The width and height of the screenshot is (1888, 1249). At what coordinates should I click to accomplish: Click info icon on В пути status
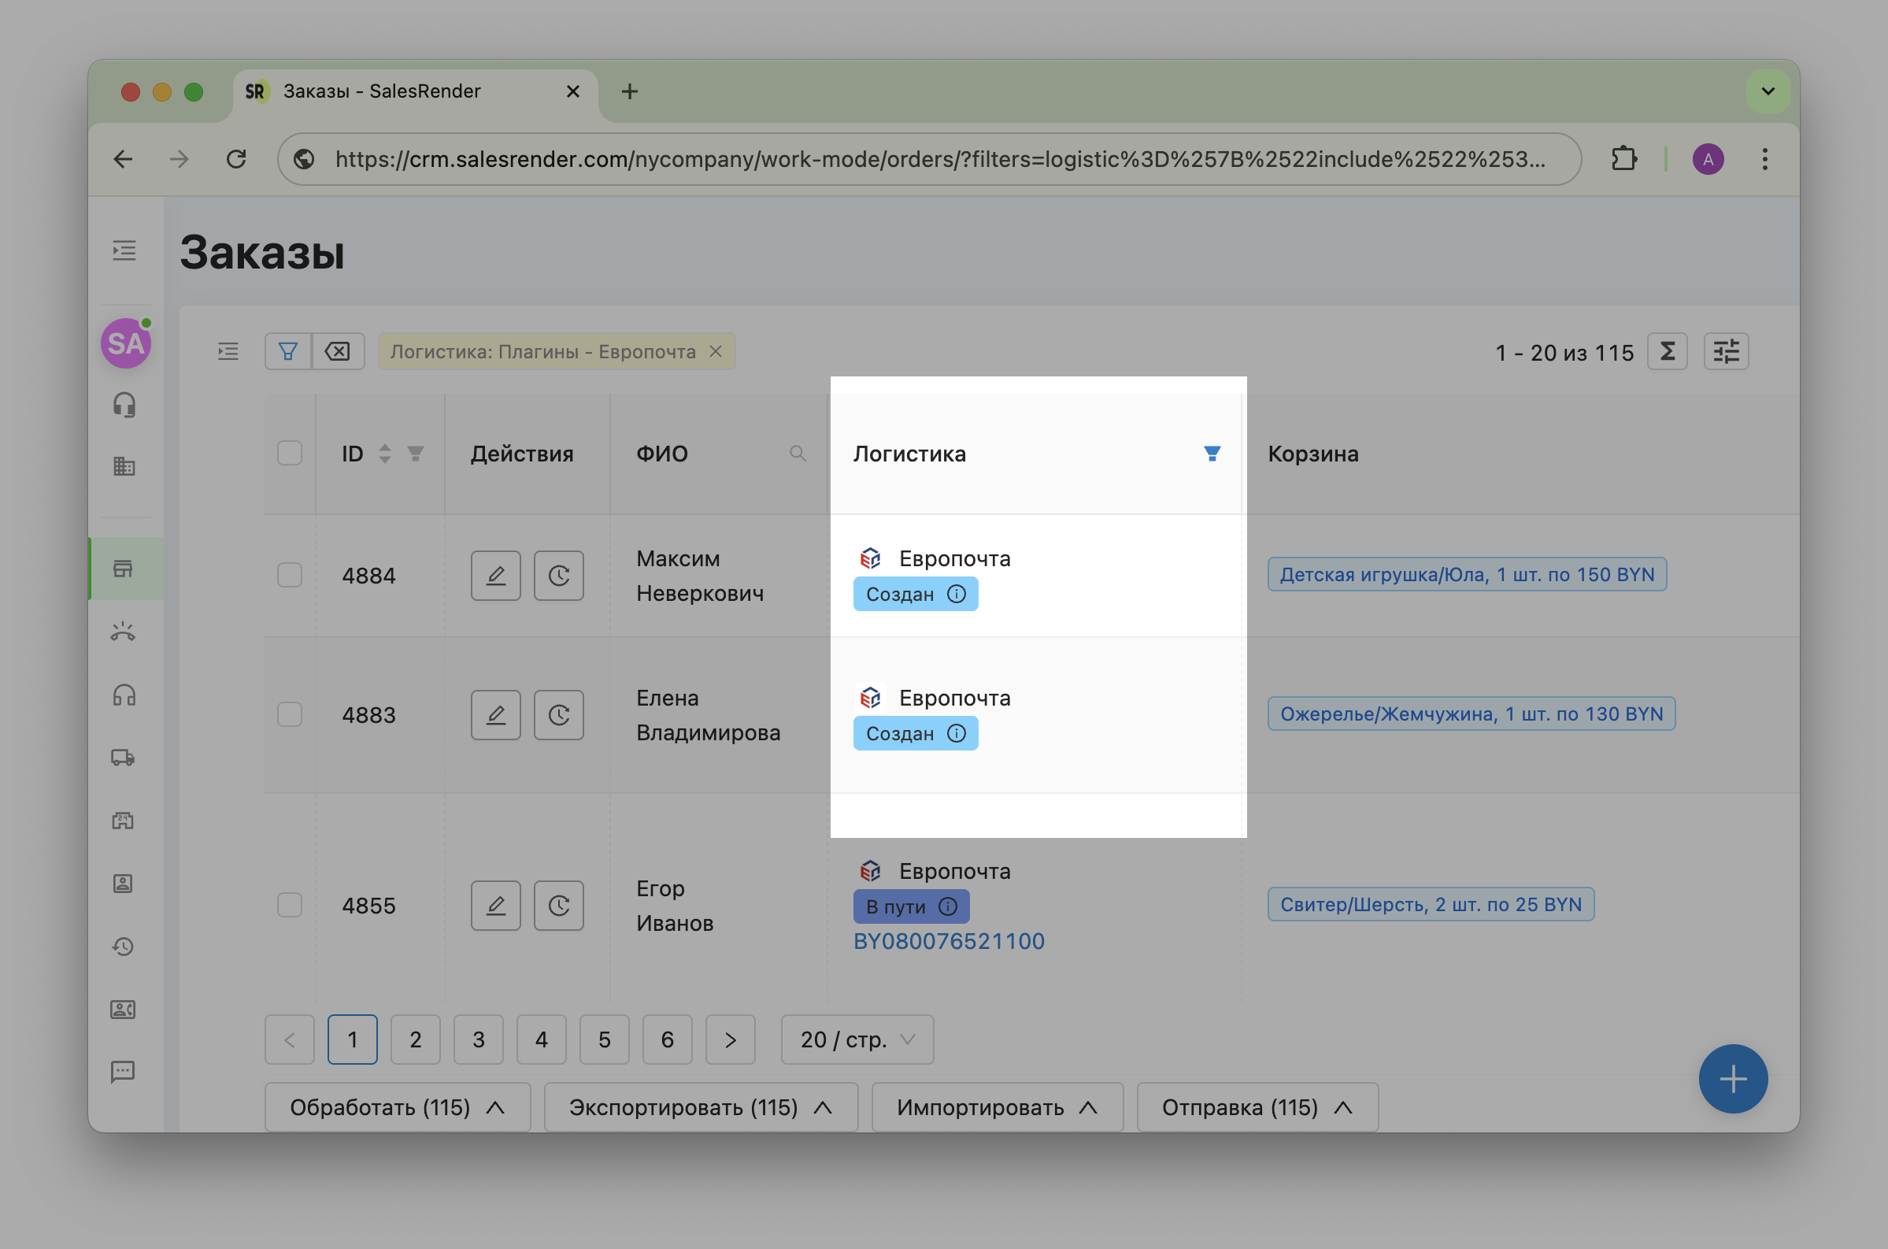[x=948, y=906]
